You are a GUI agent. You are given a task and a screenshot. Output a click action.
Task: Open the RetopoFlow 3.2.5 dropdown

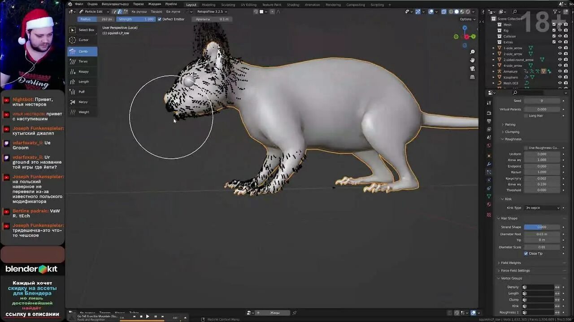[212, 12]
